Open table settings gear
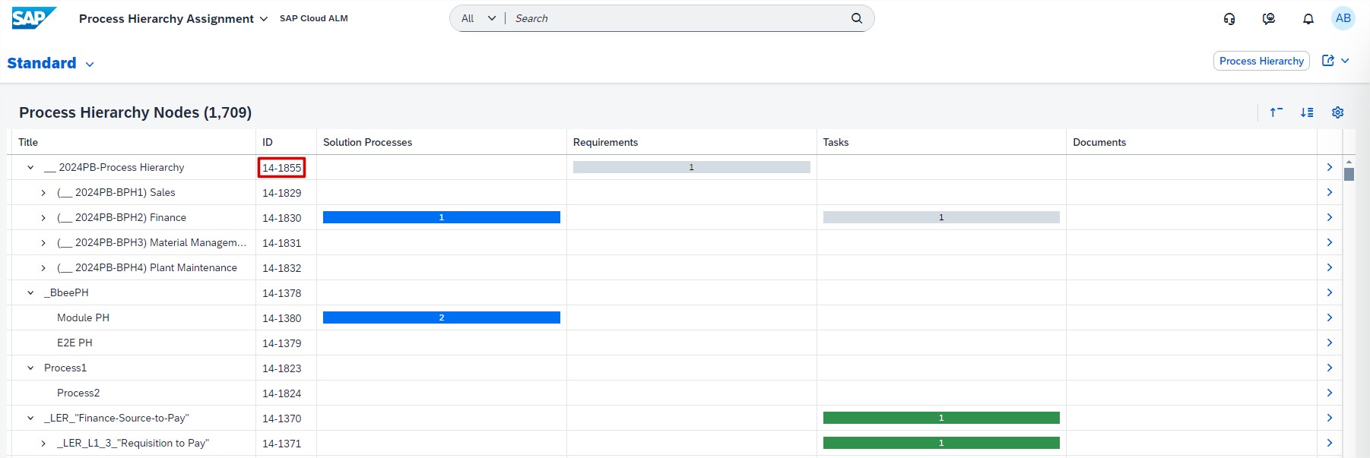This screenshot has height=458, width=1370. [1338, 112]
